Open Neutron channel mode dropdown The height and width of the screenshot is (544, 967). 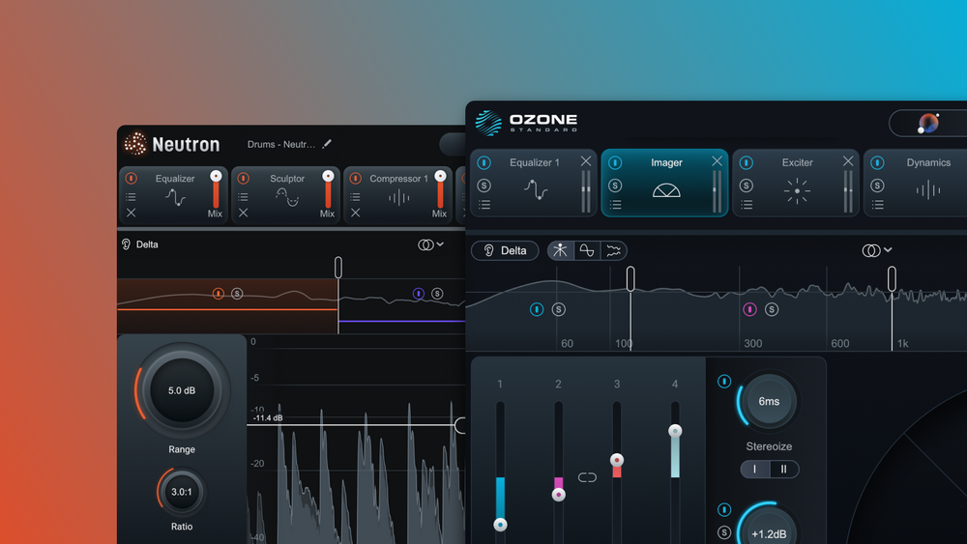tap(430, 244)
